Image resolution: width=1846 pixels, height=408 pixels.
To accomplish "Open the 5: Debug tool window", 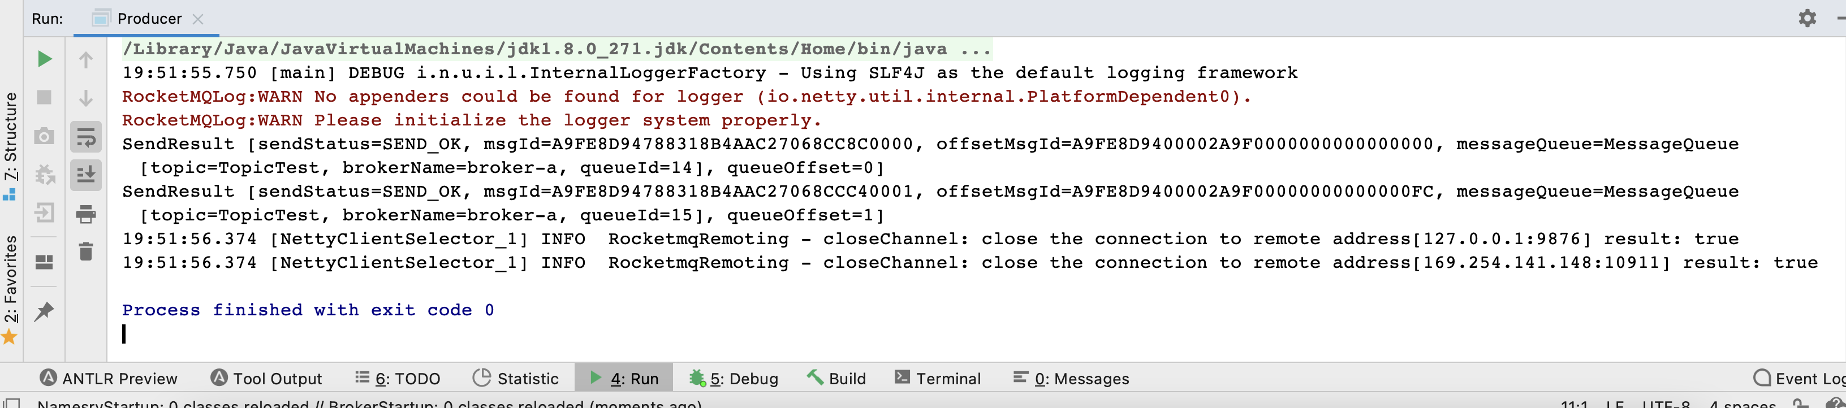I will click(734, 378).
